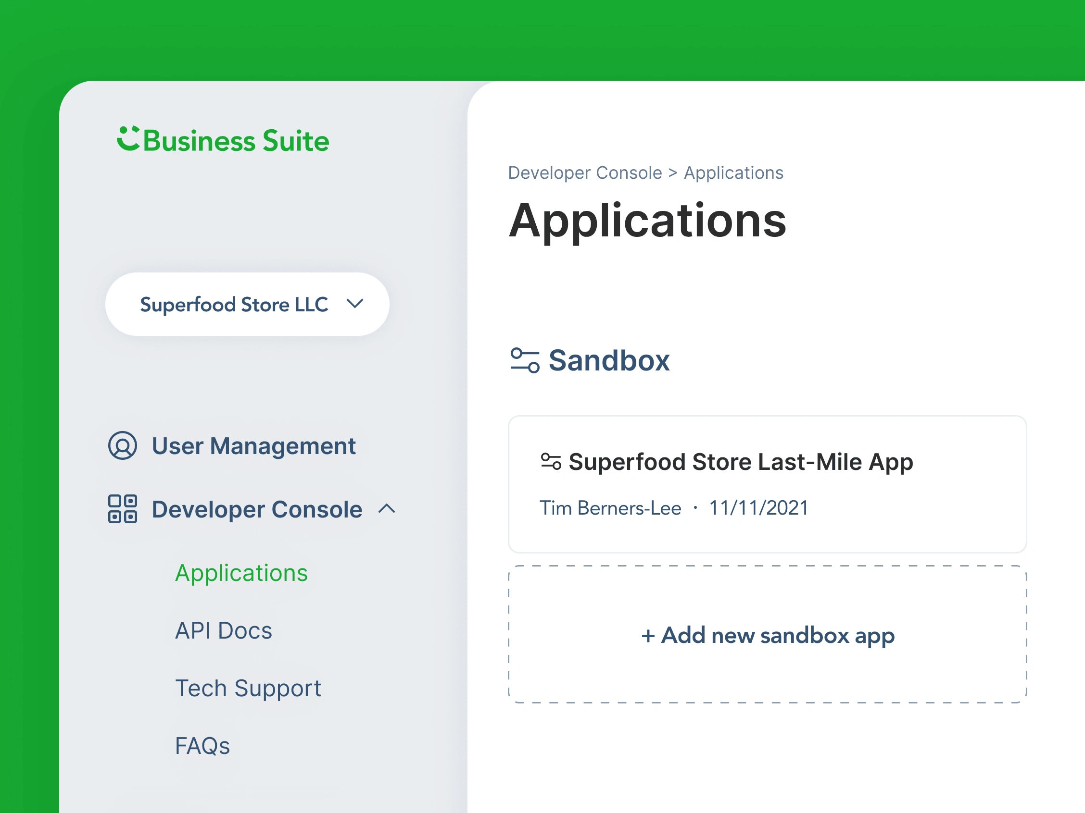This screenshot has width=1085, height=813.
Task: Collapse the Developer Console menu chevron
Action: 387,509
